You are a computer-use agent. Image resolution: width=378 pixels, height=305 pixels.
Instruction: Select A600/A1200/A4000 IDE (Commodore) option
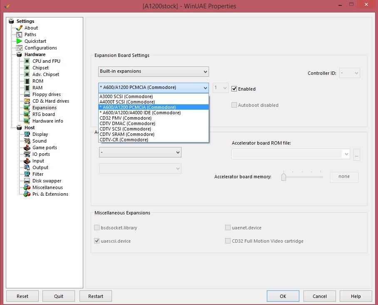(154, 113)
